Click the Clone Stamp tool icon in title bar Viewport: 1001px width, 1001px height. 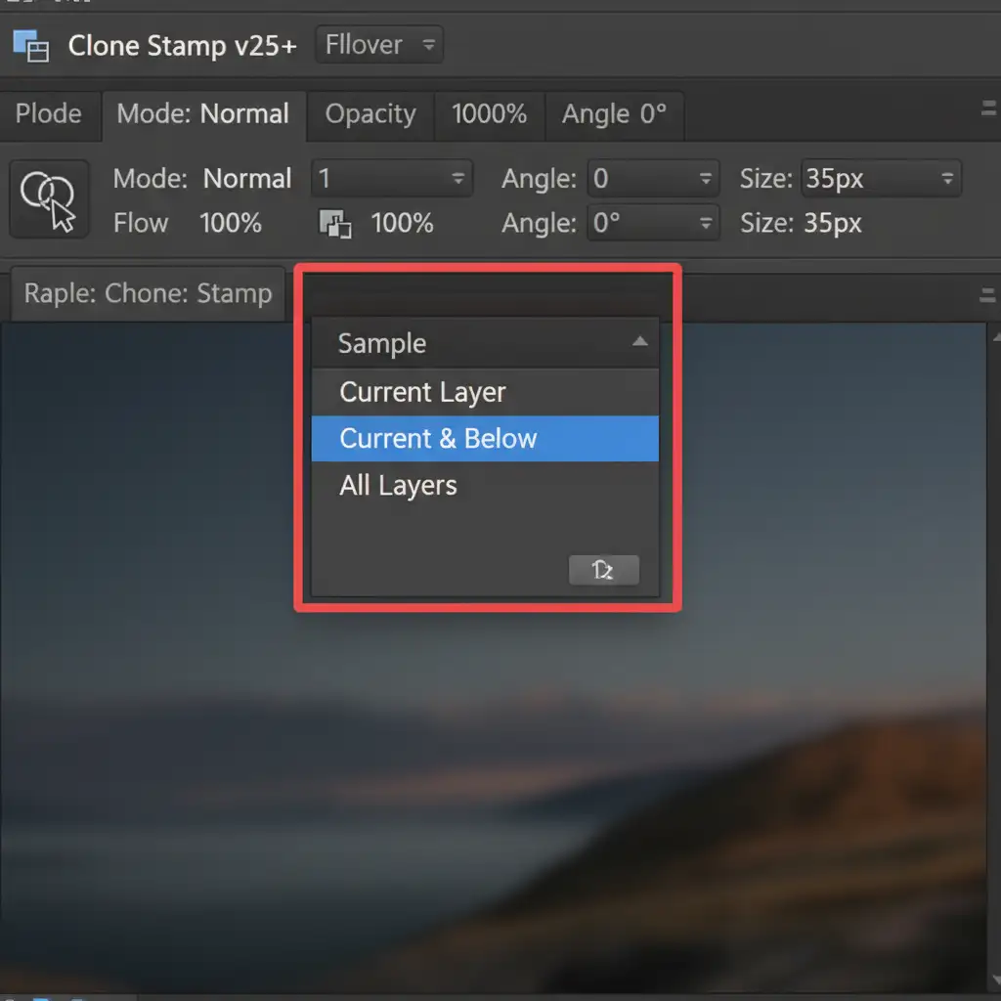click(30, 45)
